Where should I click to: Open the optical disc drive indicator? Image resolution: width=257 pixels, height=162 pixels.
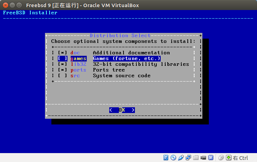click(x=173, y=158)
